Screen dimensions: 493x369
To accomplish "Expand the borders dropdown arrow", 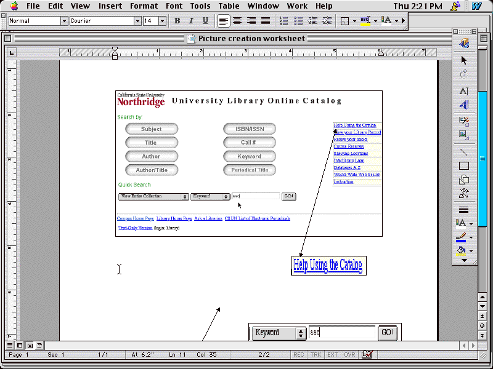I will [354, 21].
